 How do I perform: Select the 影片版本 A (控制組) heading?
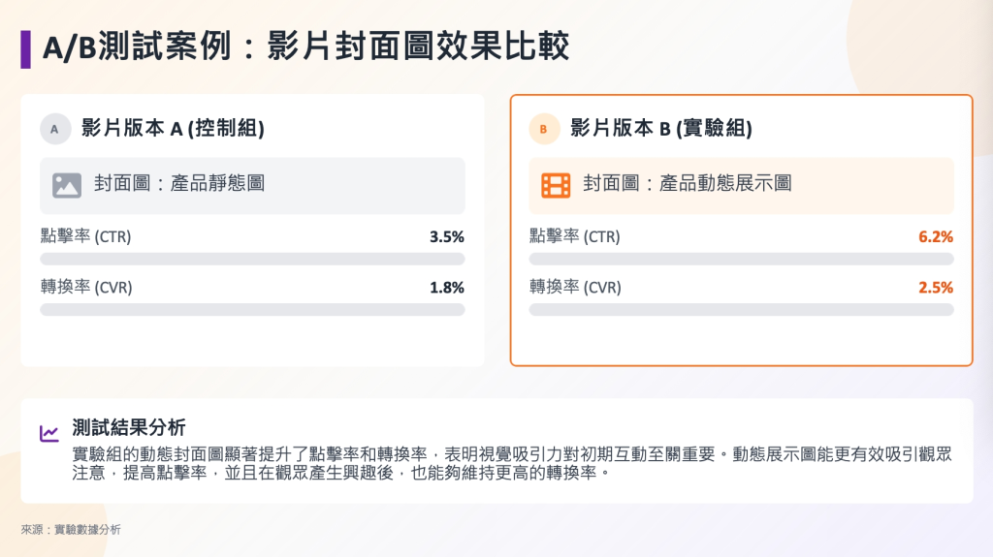click(x=173, y=128)
